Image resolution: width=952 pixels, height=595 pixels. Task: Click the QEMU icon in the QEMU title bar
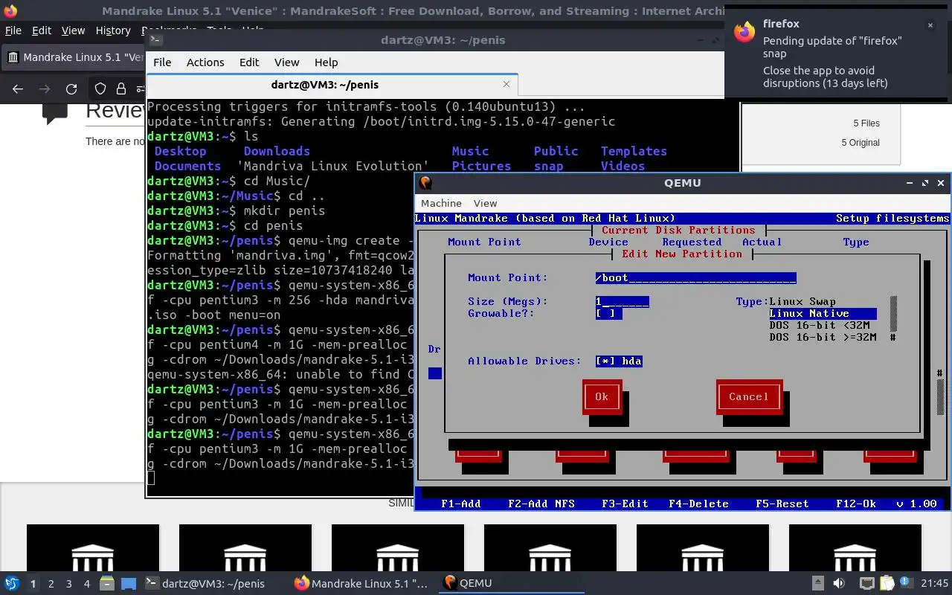click(425, 182)
